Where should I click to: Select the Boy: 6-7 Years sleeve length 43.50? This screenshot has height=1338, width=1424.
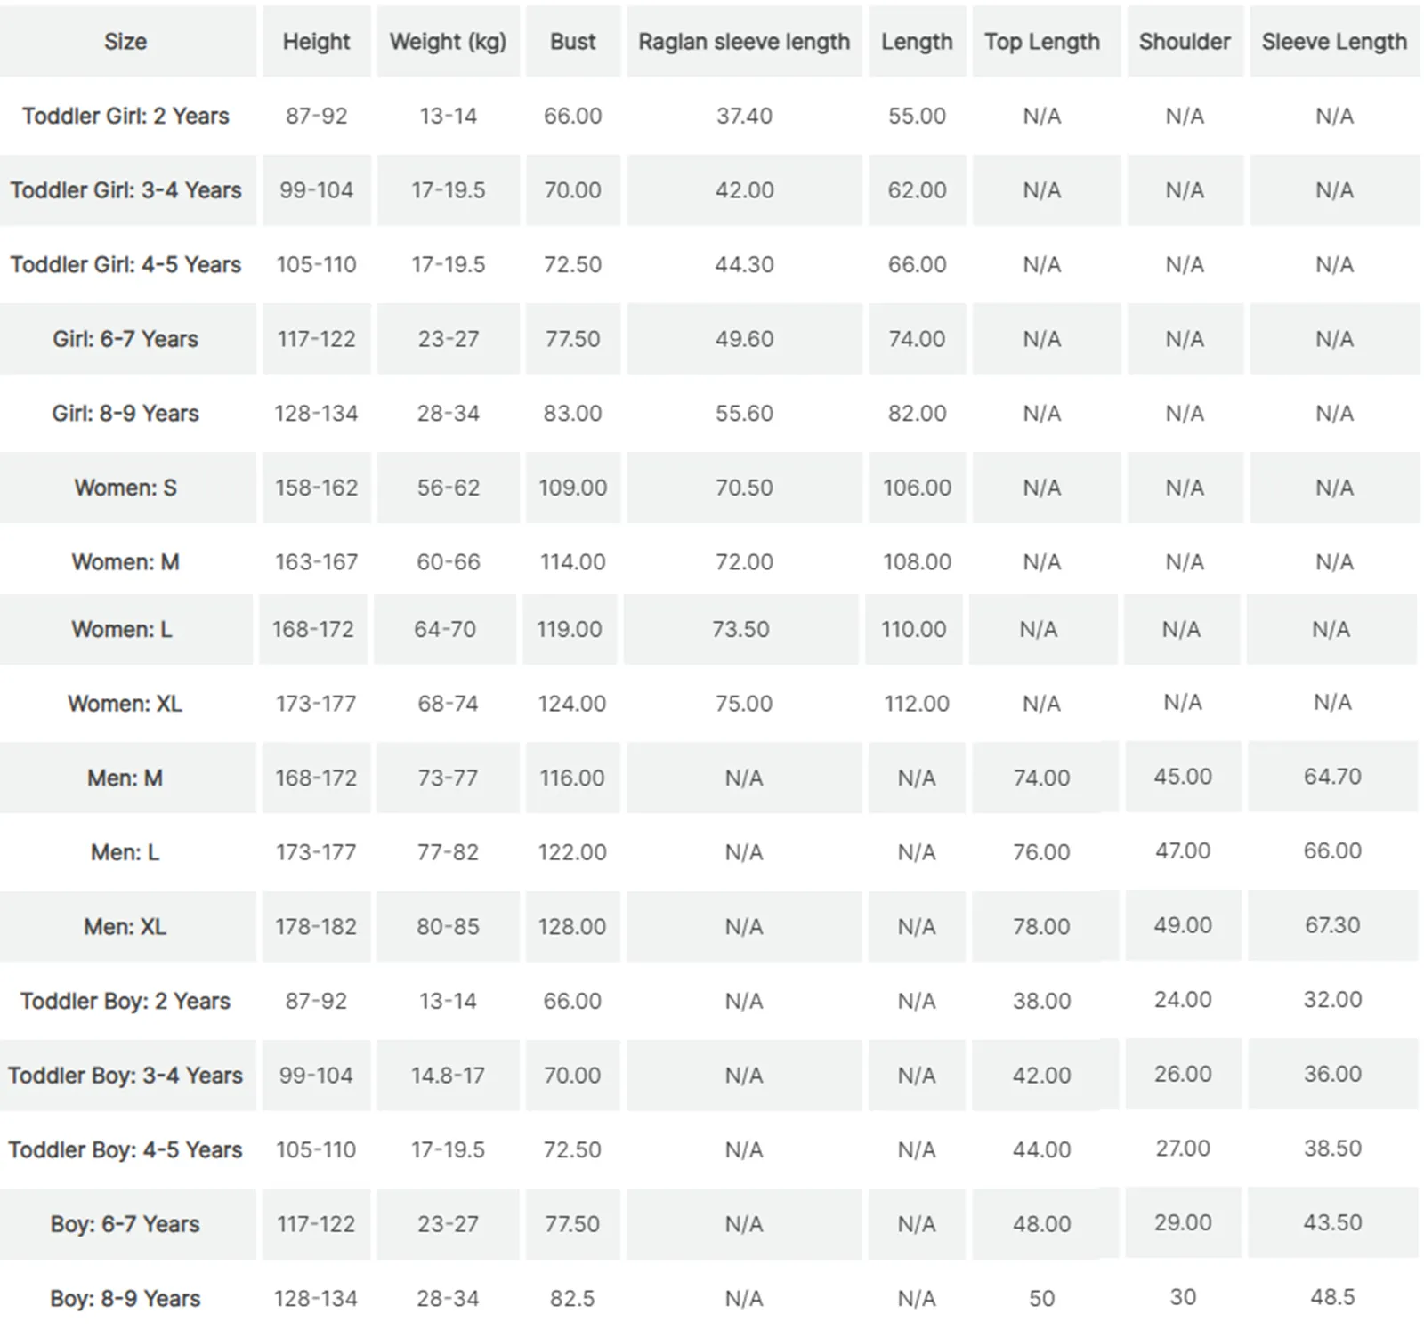point(1332,1222)
